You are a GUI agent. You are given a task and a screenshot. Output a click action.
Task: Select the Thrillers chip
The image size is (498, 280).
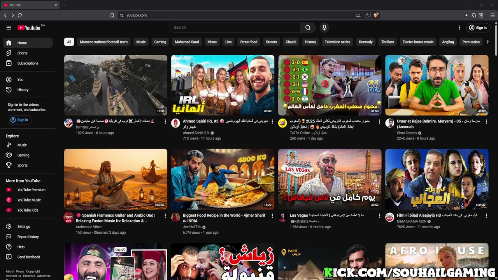coord(388,42)
